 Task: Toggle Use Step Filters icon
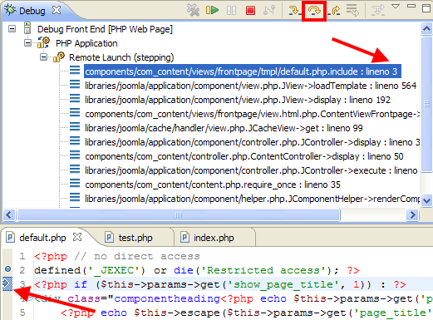point(378,10)
